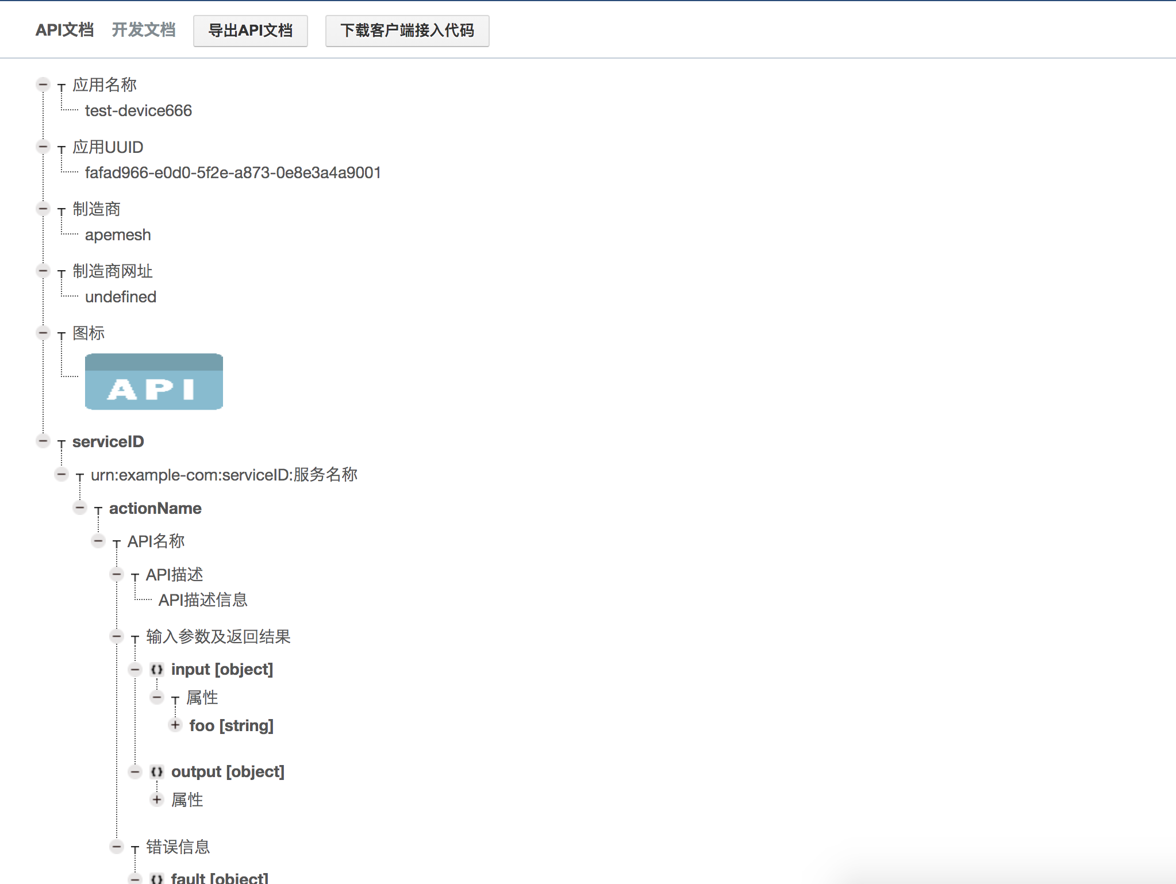Viewport: 1176px width, 884px height.
Task: Collapse the urn:example-com:serviceID node
Action: pos(62,474)
